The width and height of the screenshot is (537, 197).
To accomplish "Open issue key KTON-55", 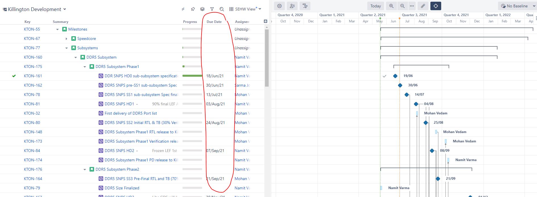I will pyautogui.click(x=32, y=29).
